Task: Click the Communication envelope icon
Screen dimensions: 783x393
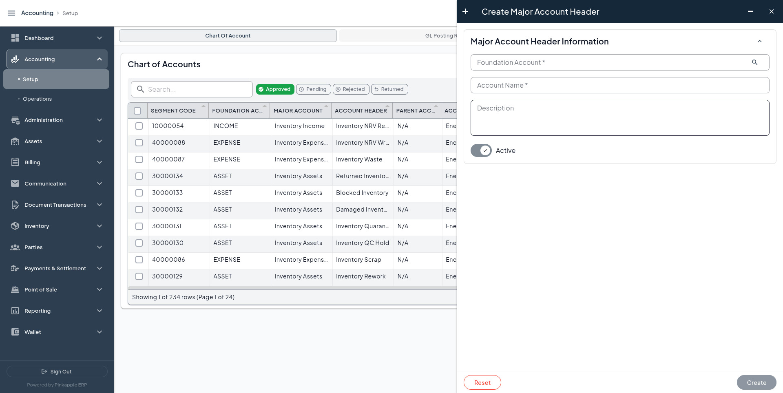Action: click(15, 183)
